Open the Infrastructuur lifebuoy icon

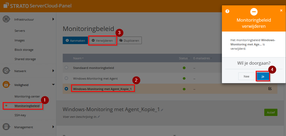(6, 19)
